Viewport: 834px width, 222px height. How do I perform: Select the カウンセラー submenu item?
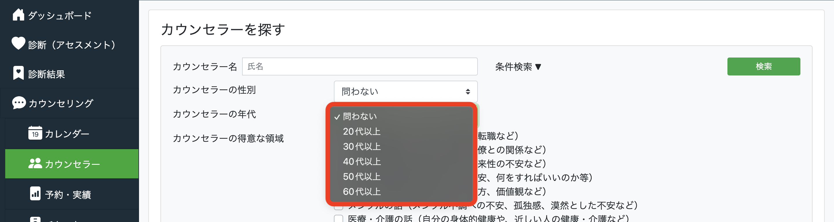click(x=72, y=164)
